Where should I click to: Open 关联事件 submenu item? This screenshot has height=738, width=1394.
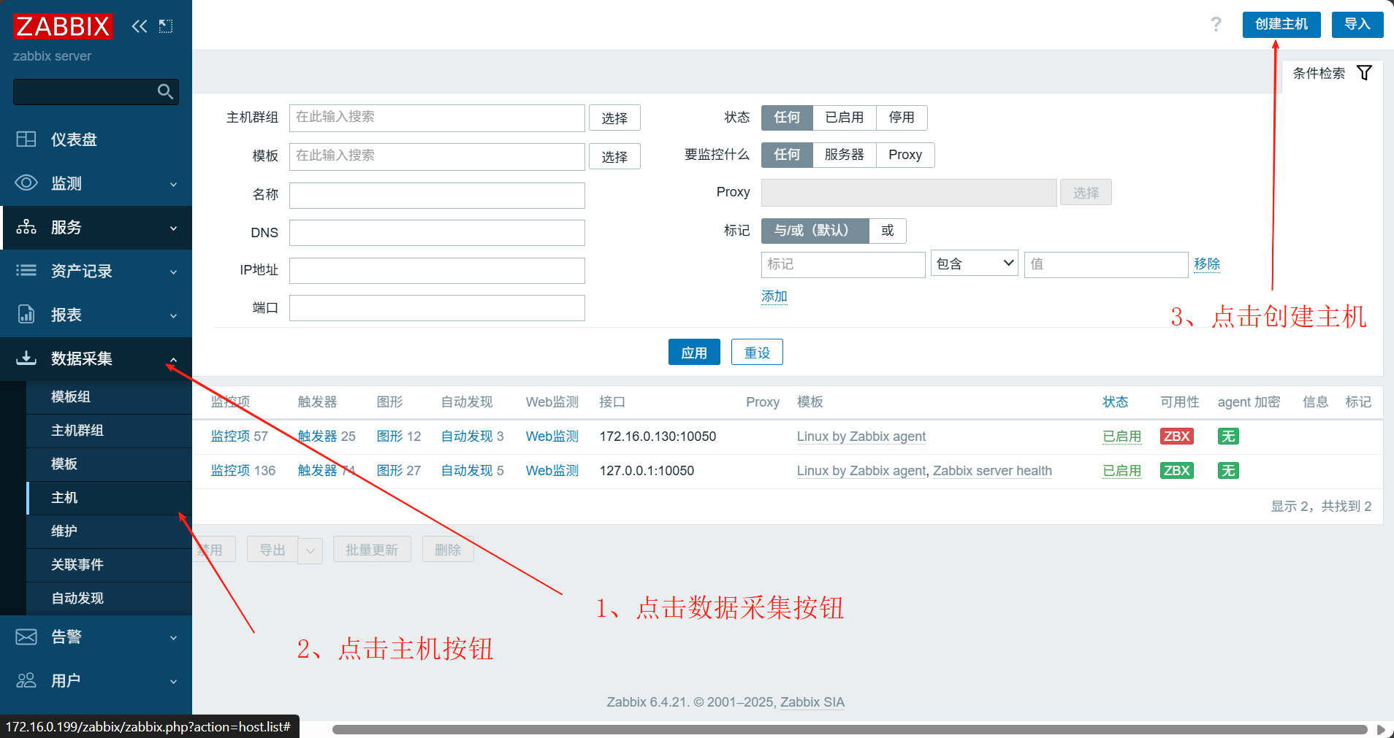109,564
